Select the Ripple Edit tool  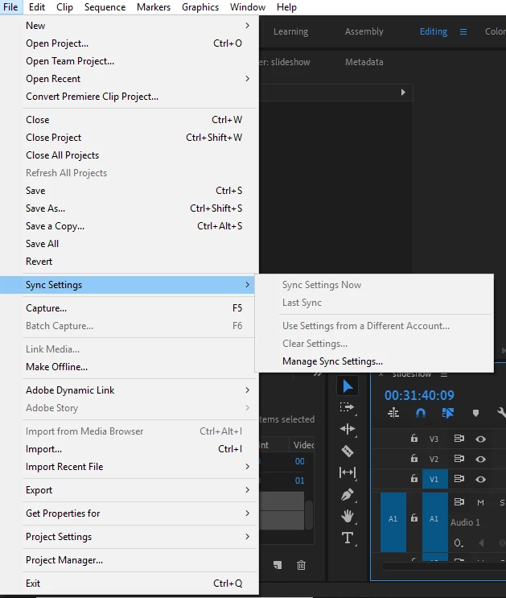(348, 429)
